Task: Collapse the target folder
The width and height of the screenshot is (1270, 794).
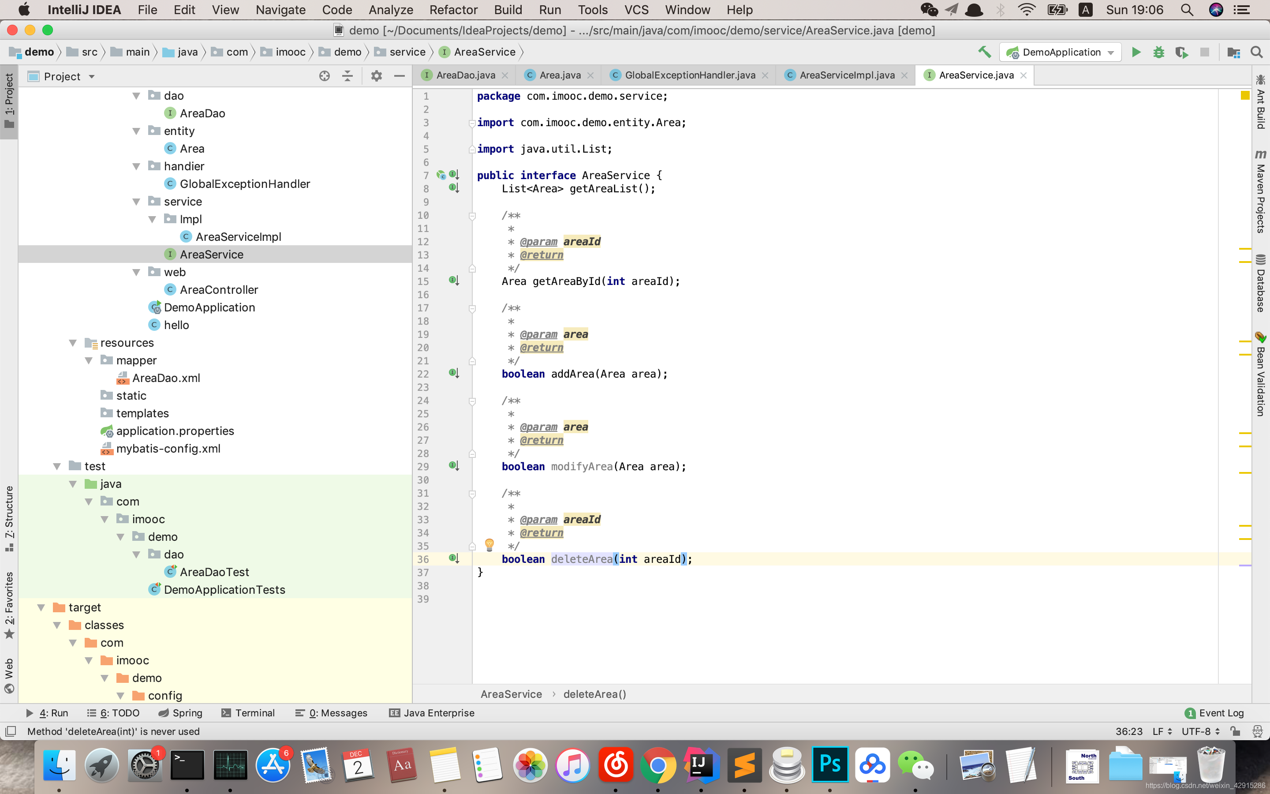Action: pyautogui.click(x=41, y=607)
